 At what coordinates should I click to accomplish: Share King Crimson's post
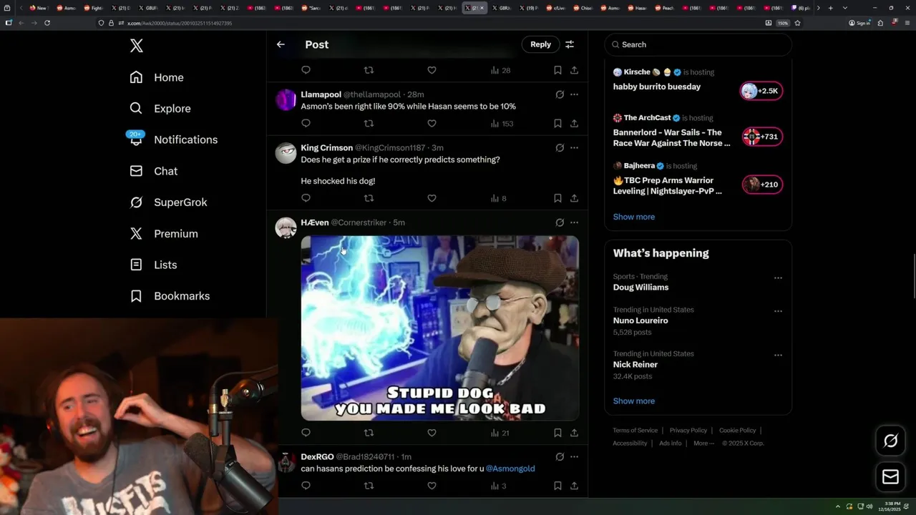pos(574,198)
